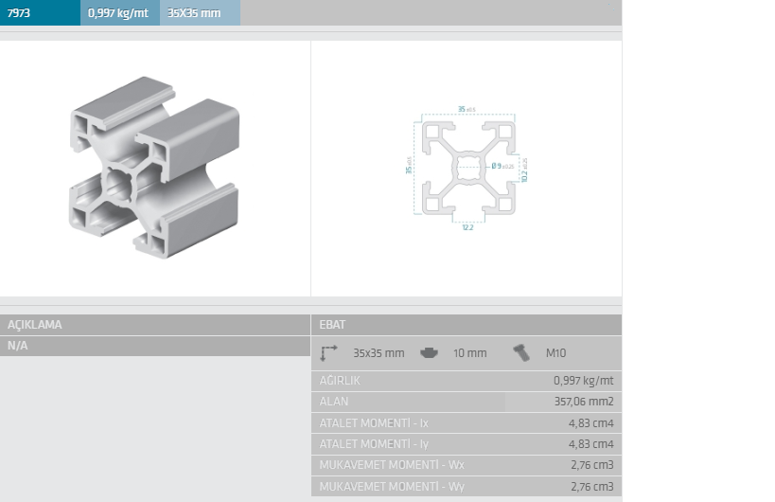This screenshot has width=775, height=502.
Task: Click the N/A description value
Action: click(17, 345)
